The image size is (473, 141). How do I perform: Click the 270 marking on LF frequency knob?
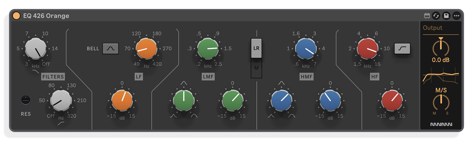167,49
